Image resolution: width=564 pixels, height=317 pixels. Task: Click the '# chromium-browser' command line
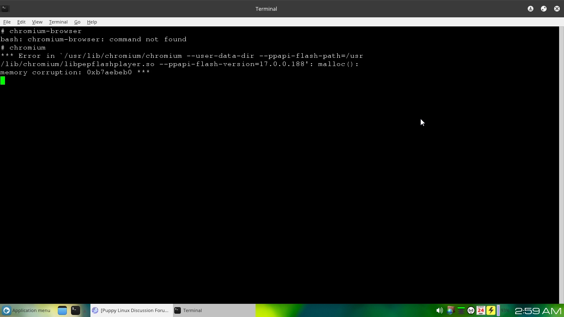(x=41, y=31)
